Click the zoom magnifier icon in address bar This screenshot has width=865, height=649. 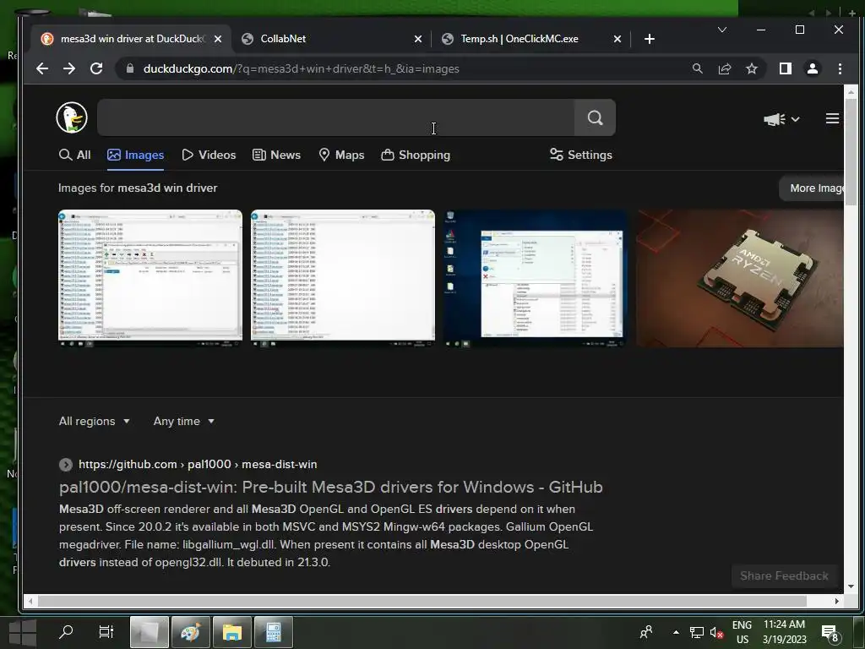pyautogui.click(x=697, y=68)
